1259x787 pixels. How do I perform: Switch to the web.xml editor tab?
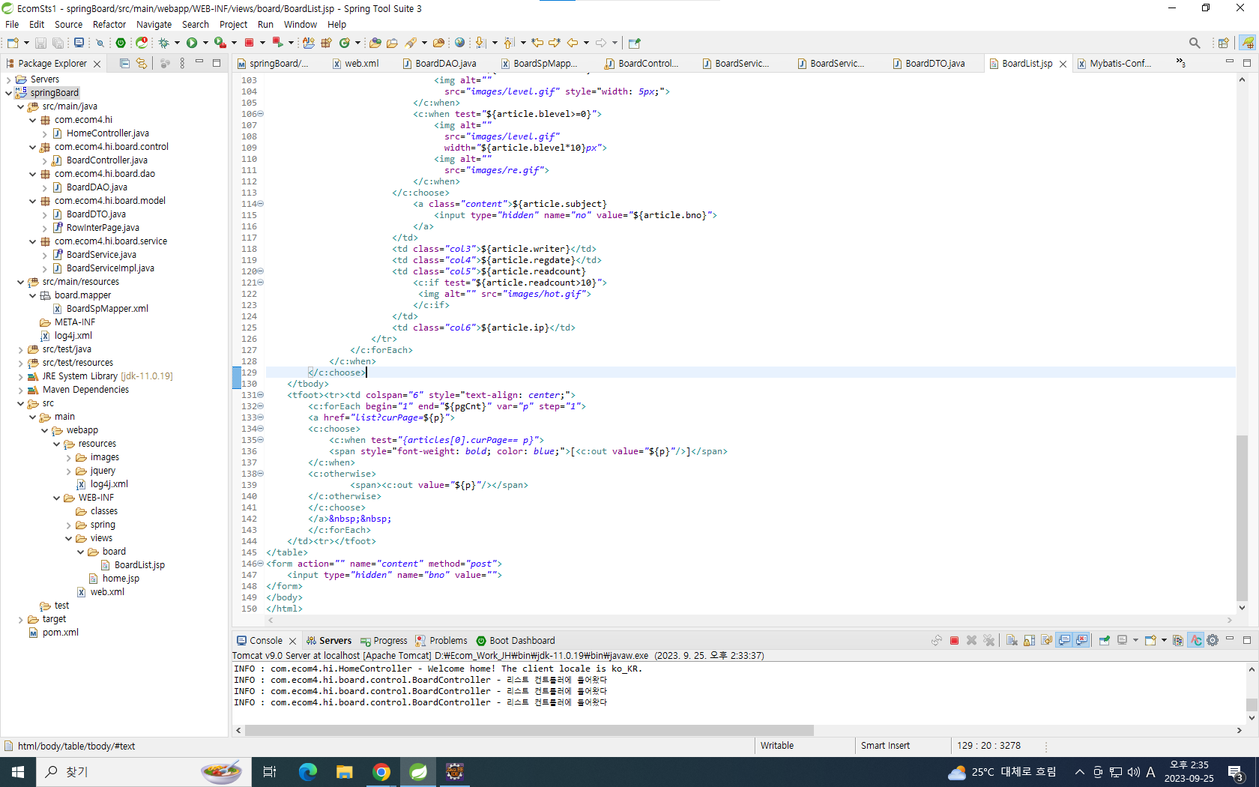pos(355,64)
